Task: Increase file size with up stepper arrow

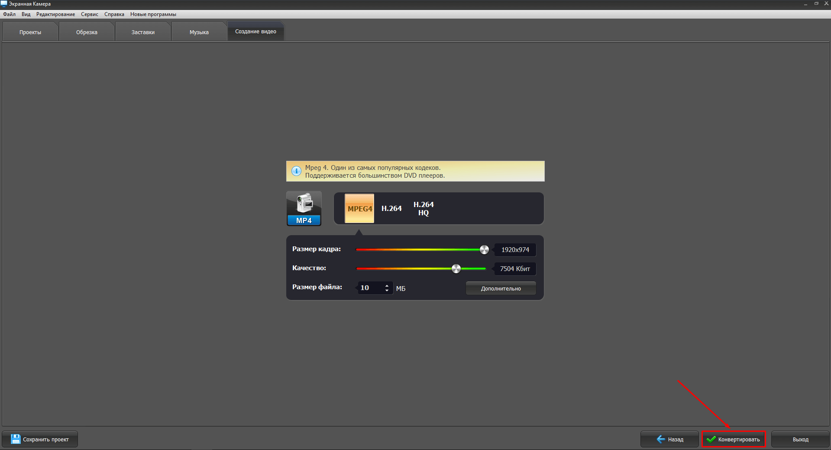Action: [387, 285]
